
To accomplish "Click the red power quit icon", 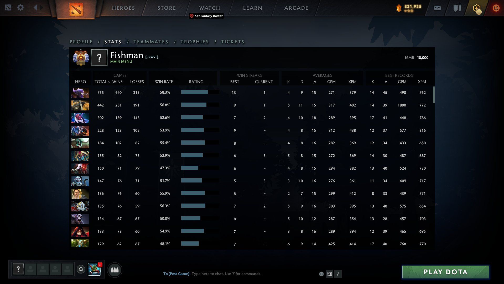I will tap(496, 8).
